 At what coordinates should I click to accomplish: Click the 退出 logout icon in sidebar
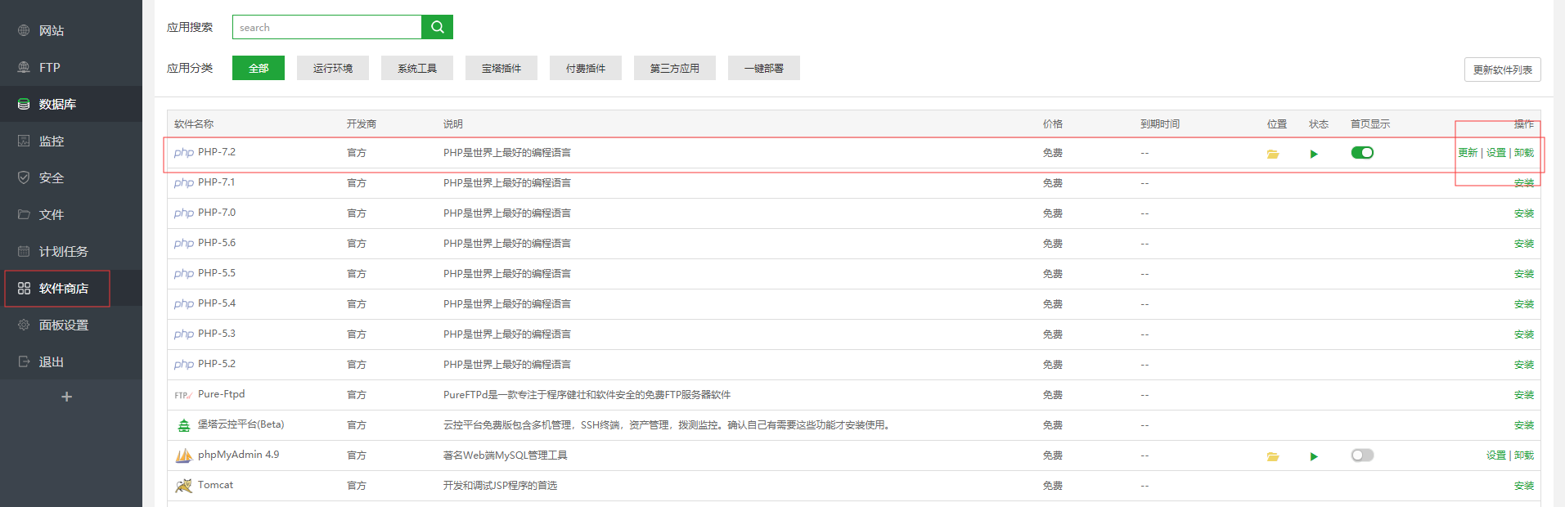coord(24,361)
